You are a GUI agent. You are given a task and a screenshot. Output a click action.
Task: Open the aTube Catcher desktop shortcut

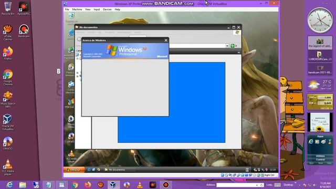(x=8, y=33)
